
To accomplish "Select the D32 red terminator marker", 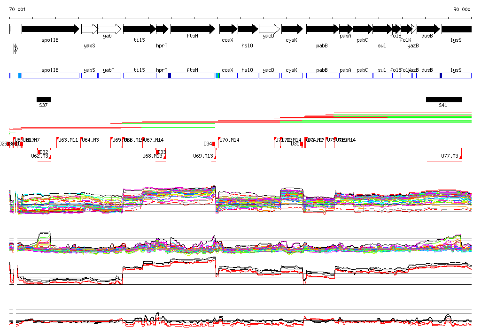I will point(39,152).
